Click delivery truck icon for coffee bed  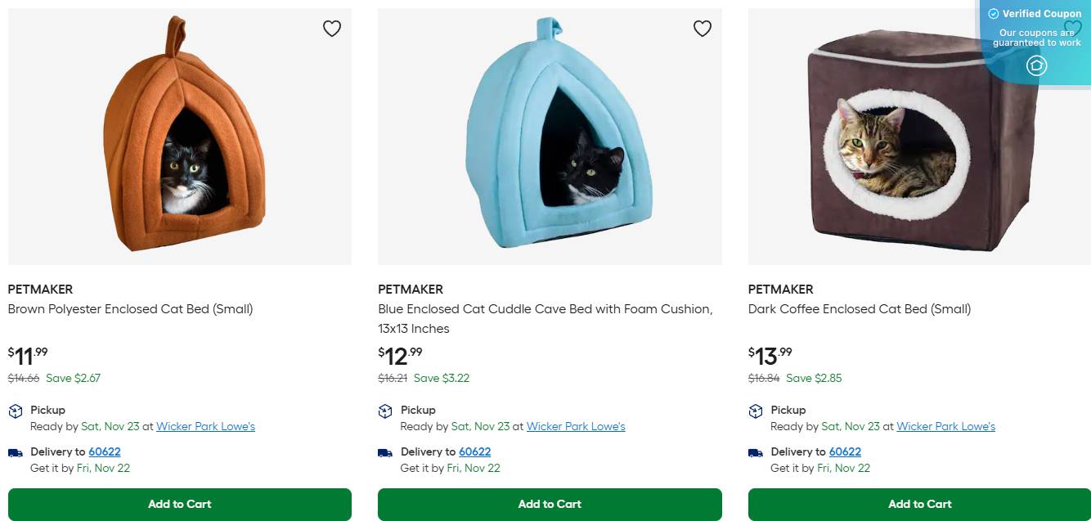[x=756, y=452]
